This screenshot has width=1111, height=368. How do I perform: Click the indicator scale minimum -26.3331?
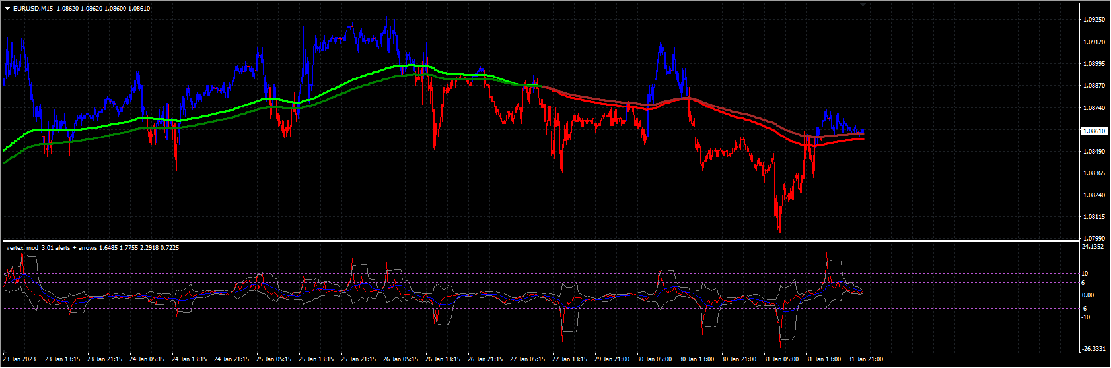point(1093,348)
